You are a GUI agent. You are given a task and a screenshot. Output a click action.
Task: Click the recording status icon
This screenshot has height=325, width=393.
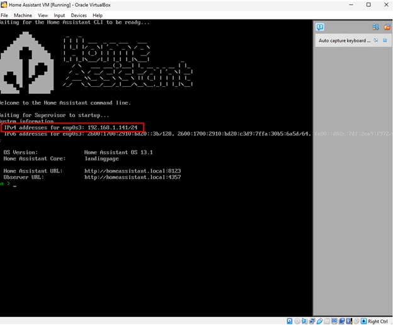click(341, 321)
